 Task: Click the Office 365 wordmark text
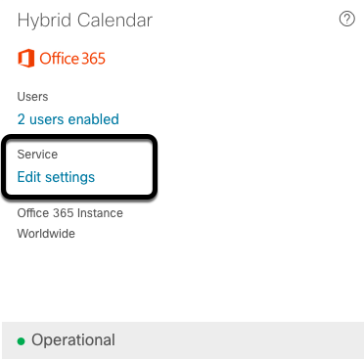(x=72, y=59)
